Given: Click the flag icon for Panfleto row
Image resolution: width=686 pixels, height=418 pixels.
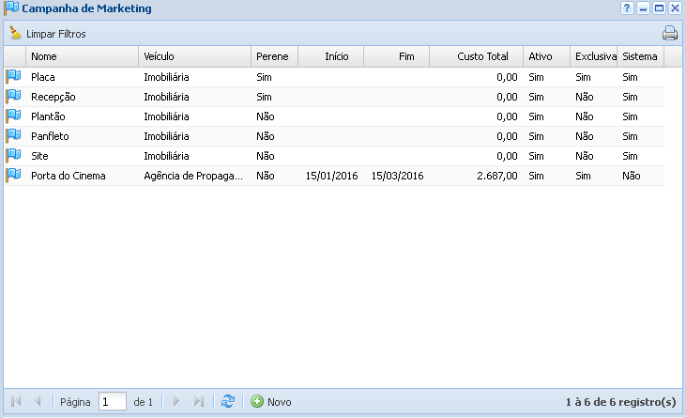Looking at the screenshot, I should tap(14, 135).
